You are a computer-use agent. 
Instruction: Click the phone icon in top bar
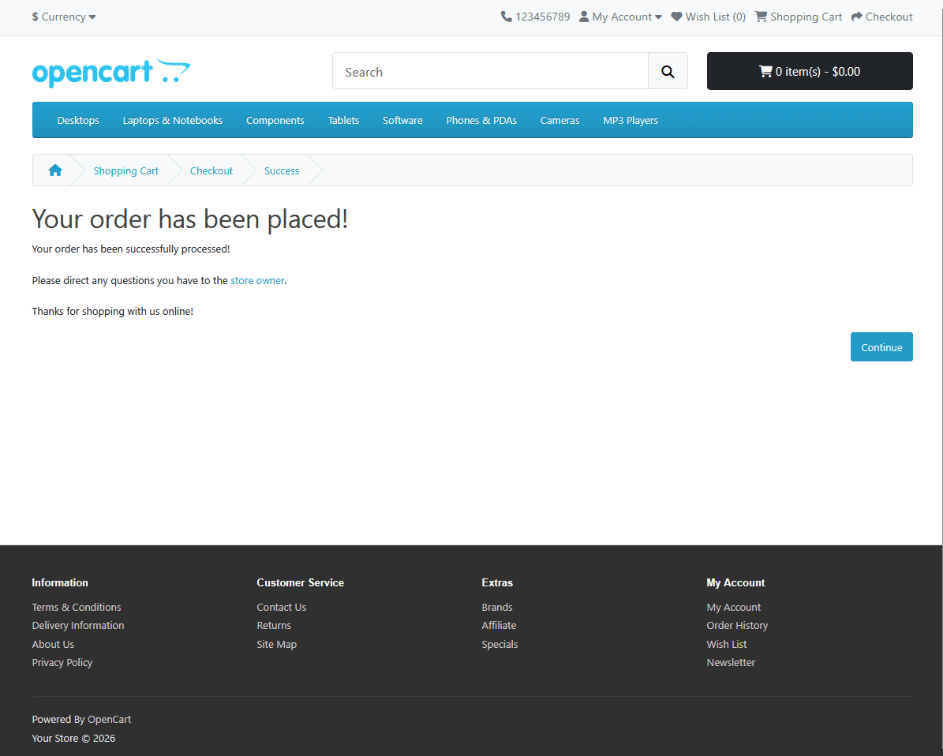(x=507, y=17)
